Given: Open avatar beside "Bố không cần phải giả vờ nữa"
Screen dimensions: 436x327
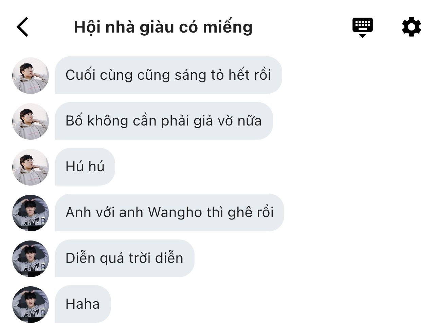Looking at the screenshot, I should (31, 121).
